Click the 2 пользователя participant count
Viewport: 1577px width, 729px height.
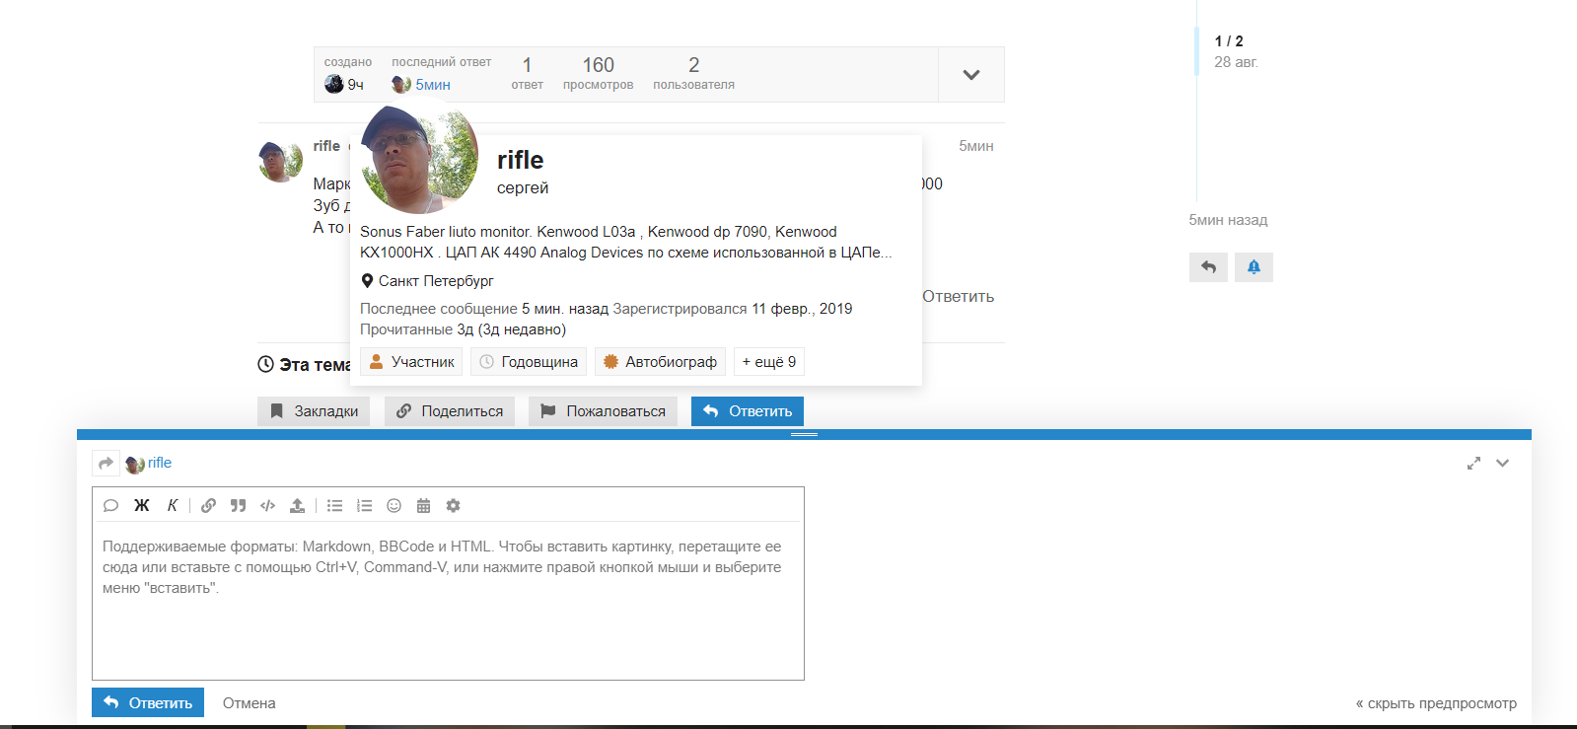[693, 74]
